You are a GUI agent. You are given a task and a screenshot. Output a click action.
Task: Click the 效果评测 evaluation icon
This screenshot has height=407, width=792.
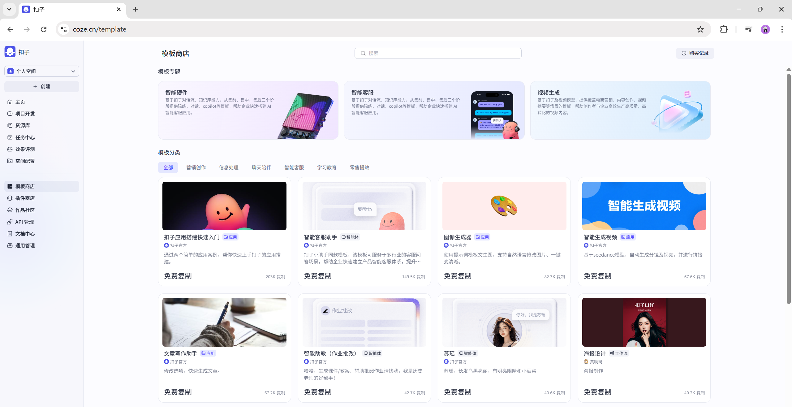coord(10,149)
